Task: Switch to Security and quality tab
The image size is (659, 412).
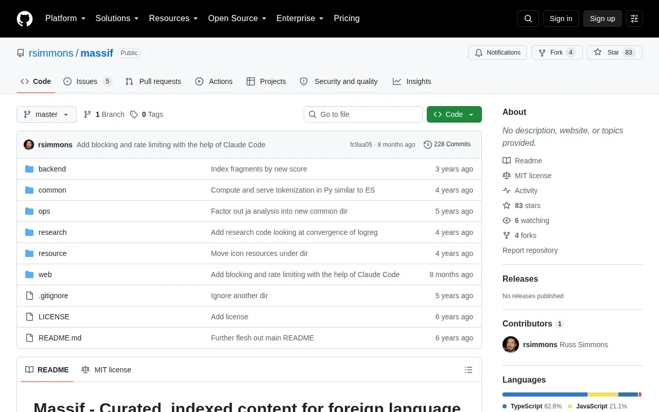Action: tap(339, 81)
